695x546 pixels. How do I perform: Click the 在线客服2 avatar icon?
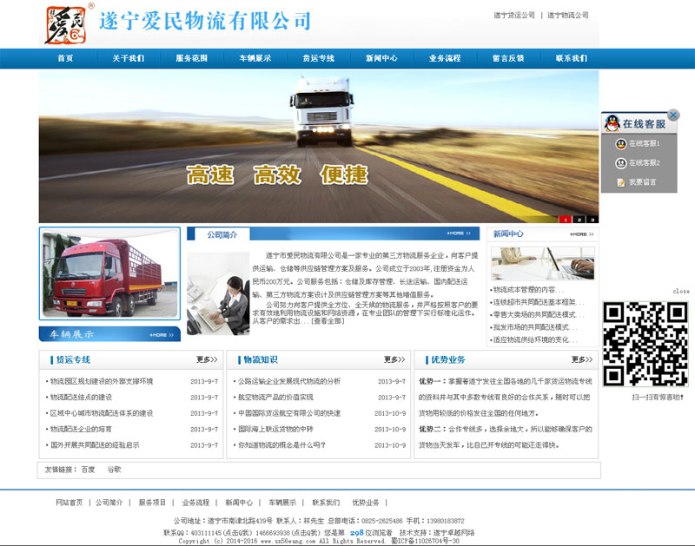pyautogui.click(x=620, y=162)
